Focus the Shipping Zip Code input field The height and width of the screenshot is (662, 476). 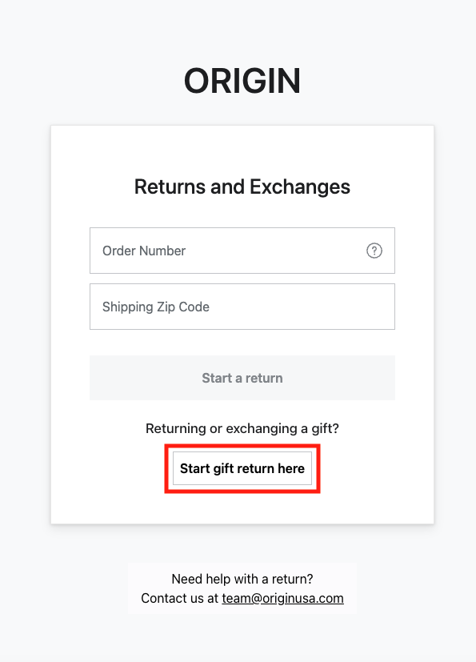242,307
